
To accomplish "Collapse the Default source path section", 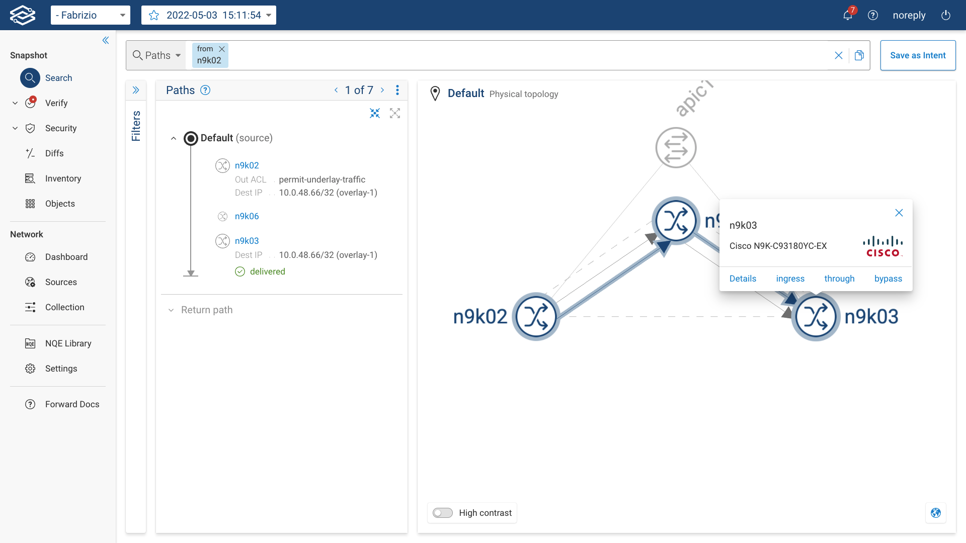I will tap(174, 138).
